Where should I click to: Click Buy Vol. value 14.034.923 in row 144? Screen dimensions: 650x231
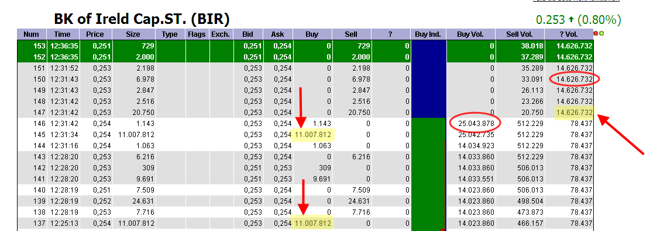476,145
